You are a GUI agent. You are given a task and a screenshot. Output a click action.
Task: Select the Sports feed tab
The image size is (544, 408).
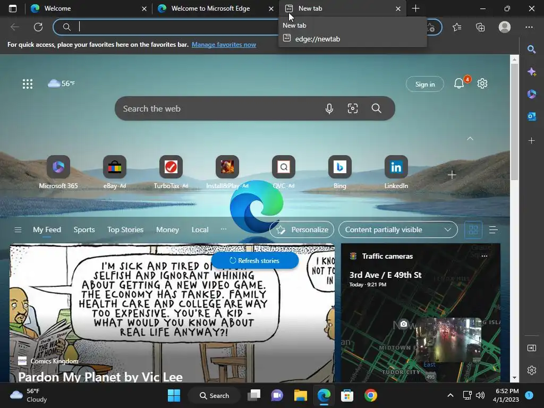(84, 229)
